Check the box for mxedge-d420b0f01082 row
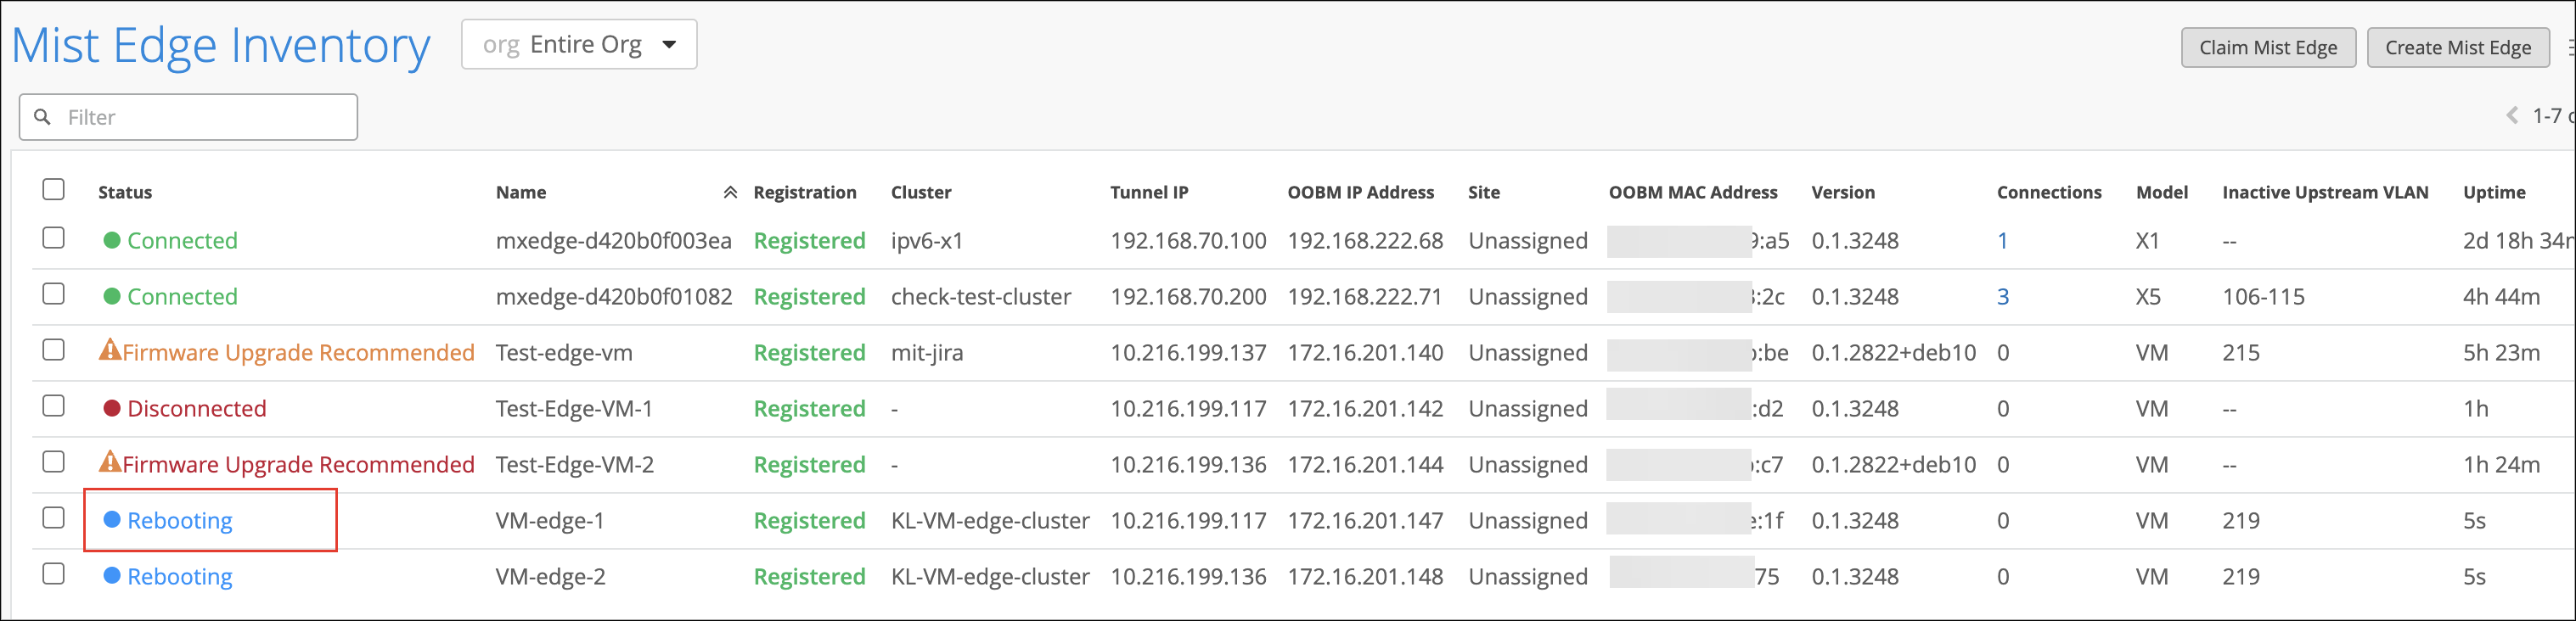Viewport: 2576px width, 621px height. click(x=54, y=294)
